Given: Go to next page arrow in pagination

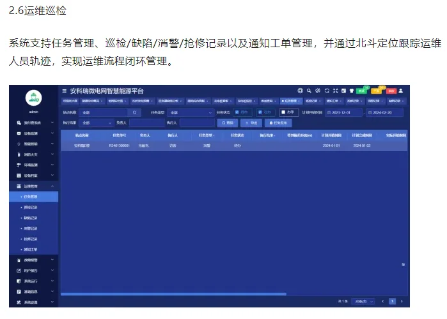Looking at the screenshot, I should [402, 301].
